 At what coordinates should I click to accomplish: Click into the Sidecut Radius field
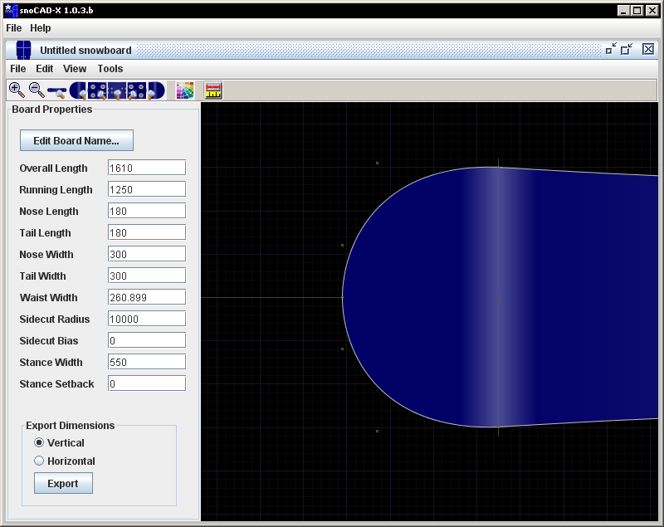point(146,319)
